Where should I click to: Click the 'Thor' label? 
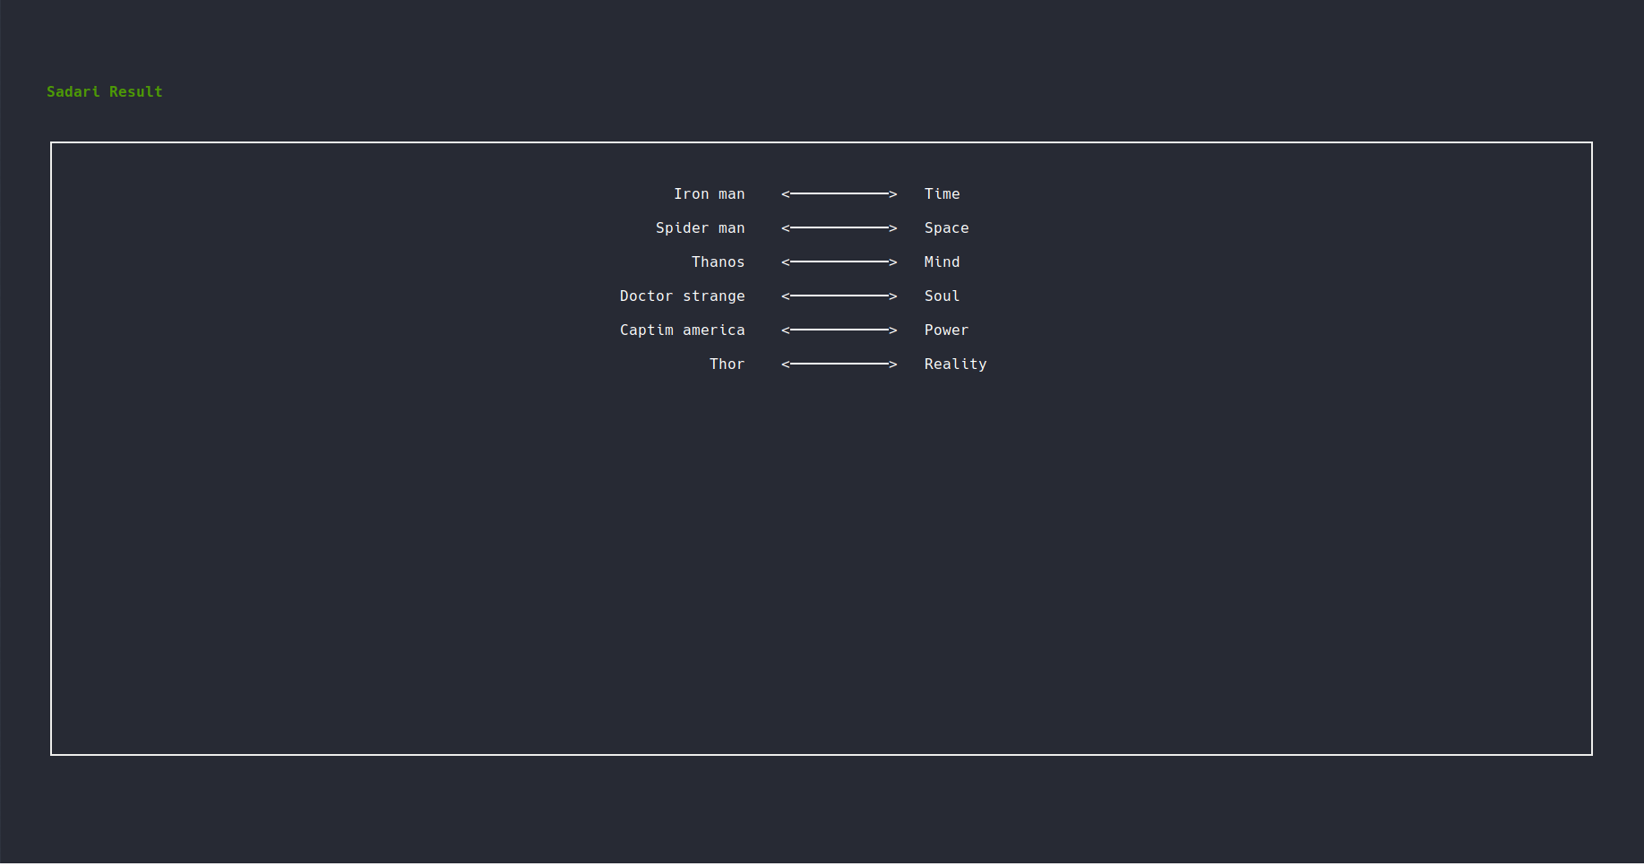(727, 364)
